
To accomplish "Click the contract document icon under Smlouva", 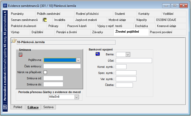I will coord(21,55).
